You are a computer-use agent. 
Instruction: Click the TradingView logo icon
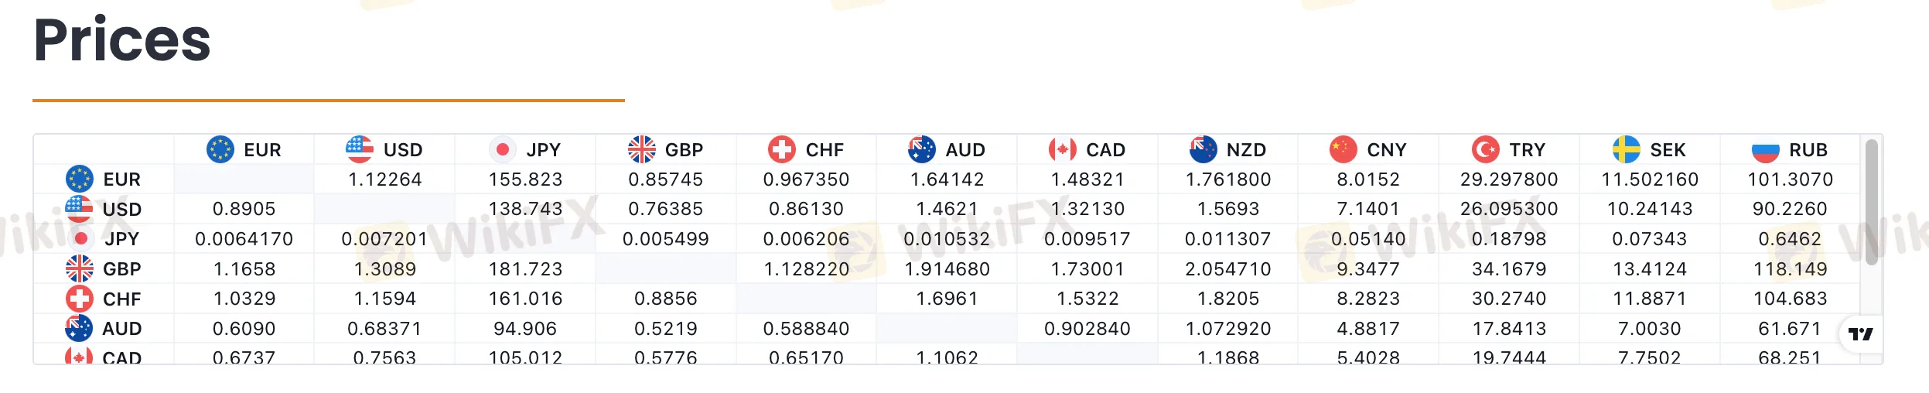(x=1860, y=334)
